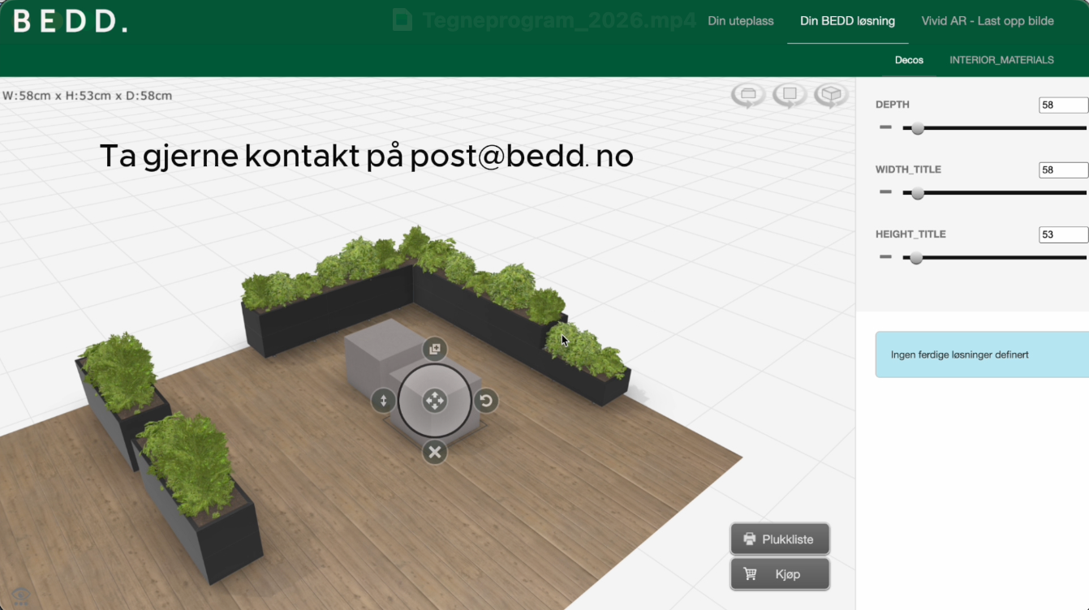Screen dimensions: 1089x610
Task: Click the file icon next to Tegneprogram_2026.mp4
Action: pos(401,21)
